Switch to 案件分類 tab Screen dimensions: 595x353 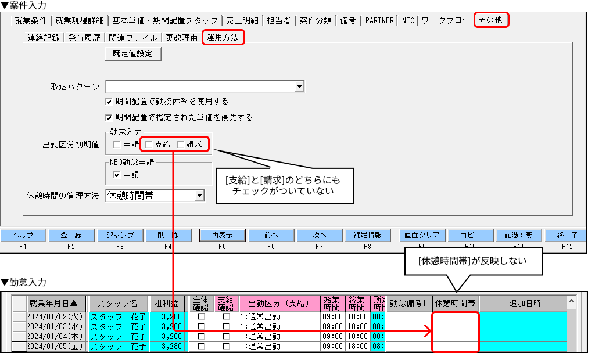(316, 20)
